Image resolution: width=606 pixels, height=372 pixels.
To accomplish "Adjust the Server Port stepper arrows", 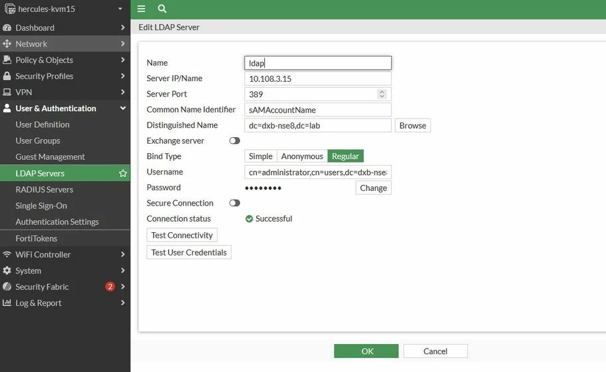I will click(x=382, y=94).
